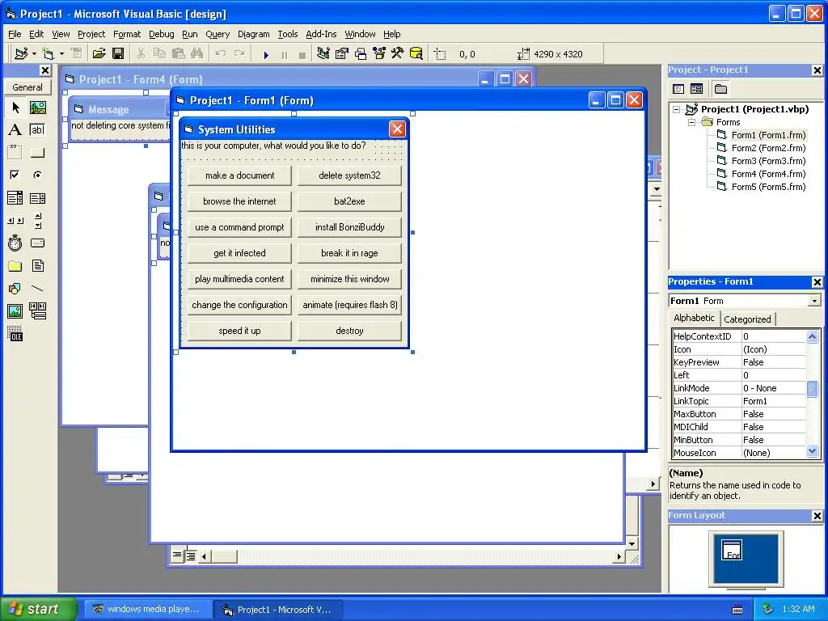Switch to Categorized properties tab
Viewport: 828px width, 621px height.
click(x=747, y=319)
